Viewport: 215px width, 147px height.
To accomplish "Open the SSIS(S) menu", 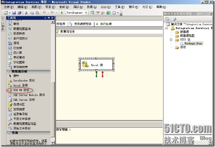I will pos(106,7).
